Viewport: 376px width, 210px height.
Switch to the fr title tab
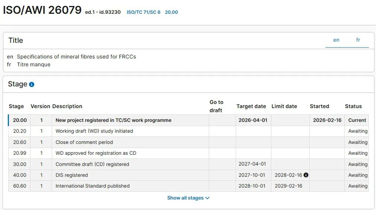[x=358, y=40]
